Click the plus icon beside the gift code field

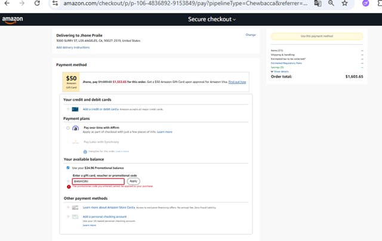pos(68,181)
